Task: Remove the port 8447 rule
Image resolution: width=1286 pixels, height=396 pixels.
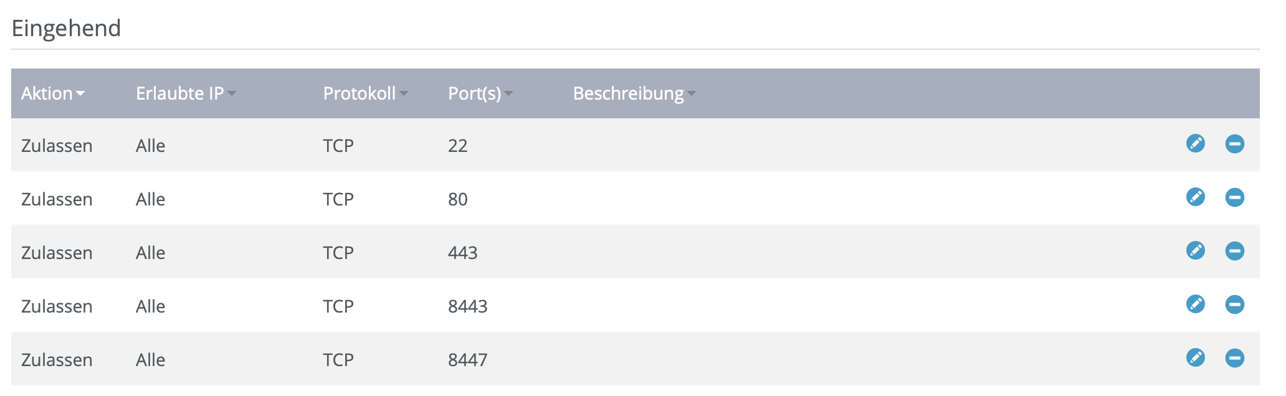Action: click(x=1234, y=358)
